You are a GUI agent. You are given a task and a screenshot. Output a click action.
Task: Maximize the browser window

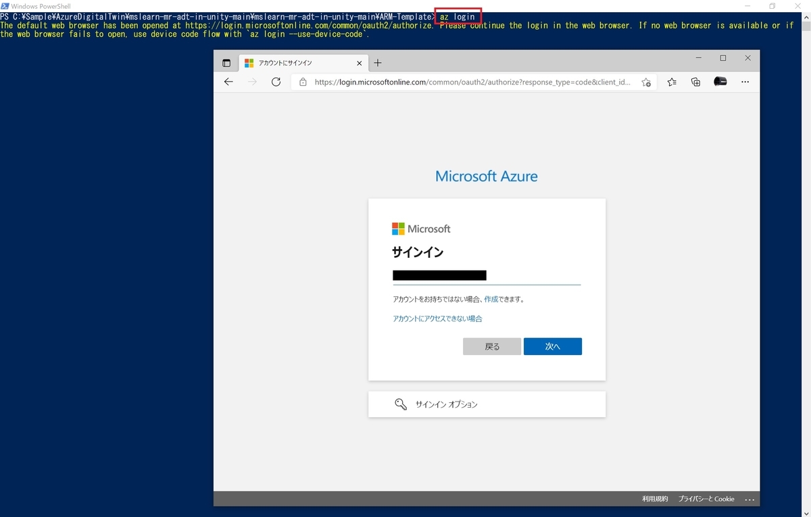point(723,58)
